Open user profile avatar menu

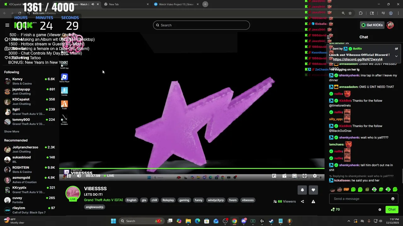(x=390, y=25)
